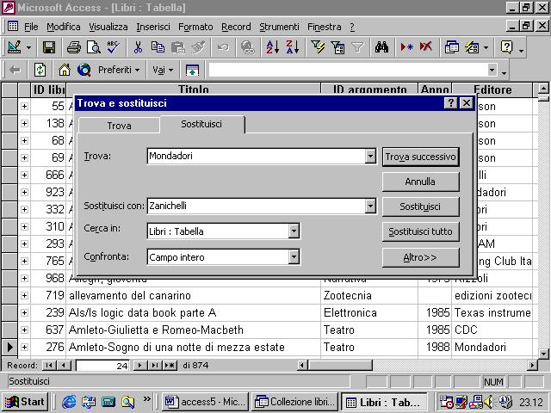
Task: Expand the row with ID 276
Action: tap(24, 348)
